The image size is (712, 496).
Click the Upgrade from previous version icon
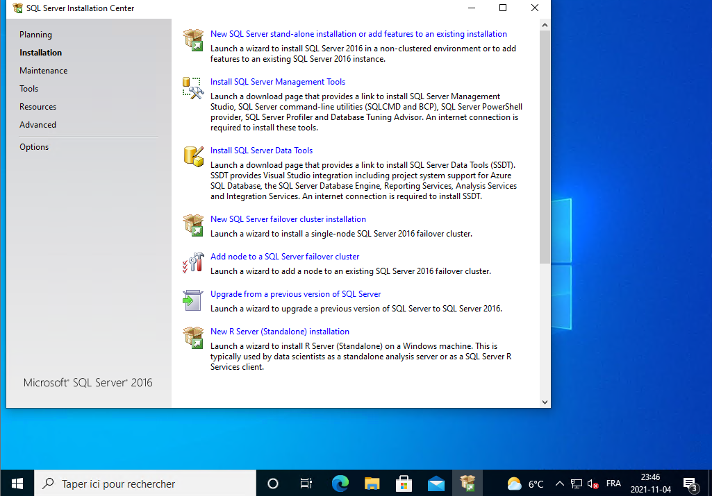coord(193,300)
